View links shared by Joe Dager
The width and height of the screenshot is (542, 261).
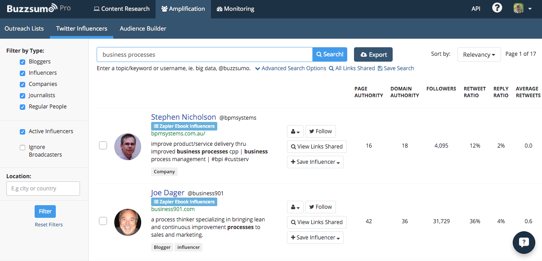coord(317,222)
